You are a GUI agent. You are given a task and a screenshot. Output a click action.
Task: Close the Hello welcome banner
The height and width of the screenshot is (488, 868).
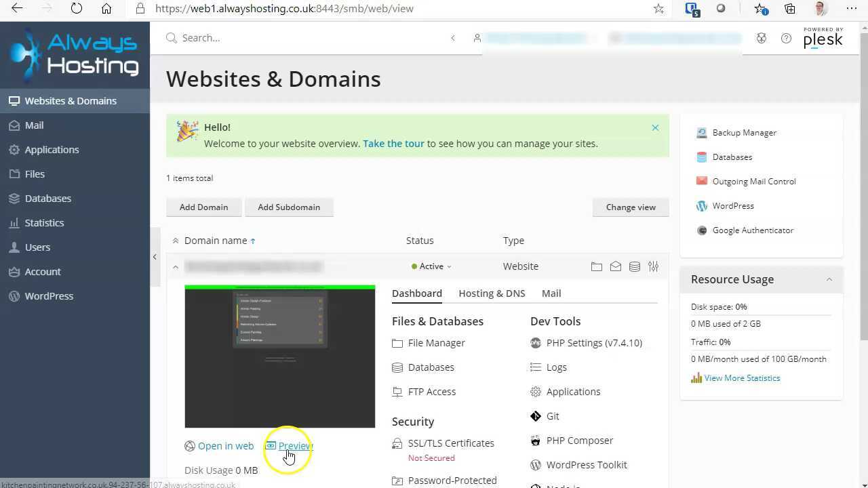[655, 127]
